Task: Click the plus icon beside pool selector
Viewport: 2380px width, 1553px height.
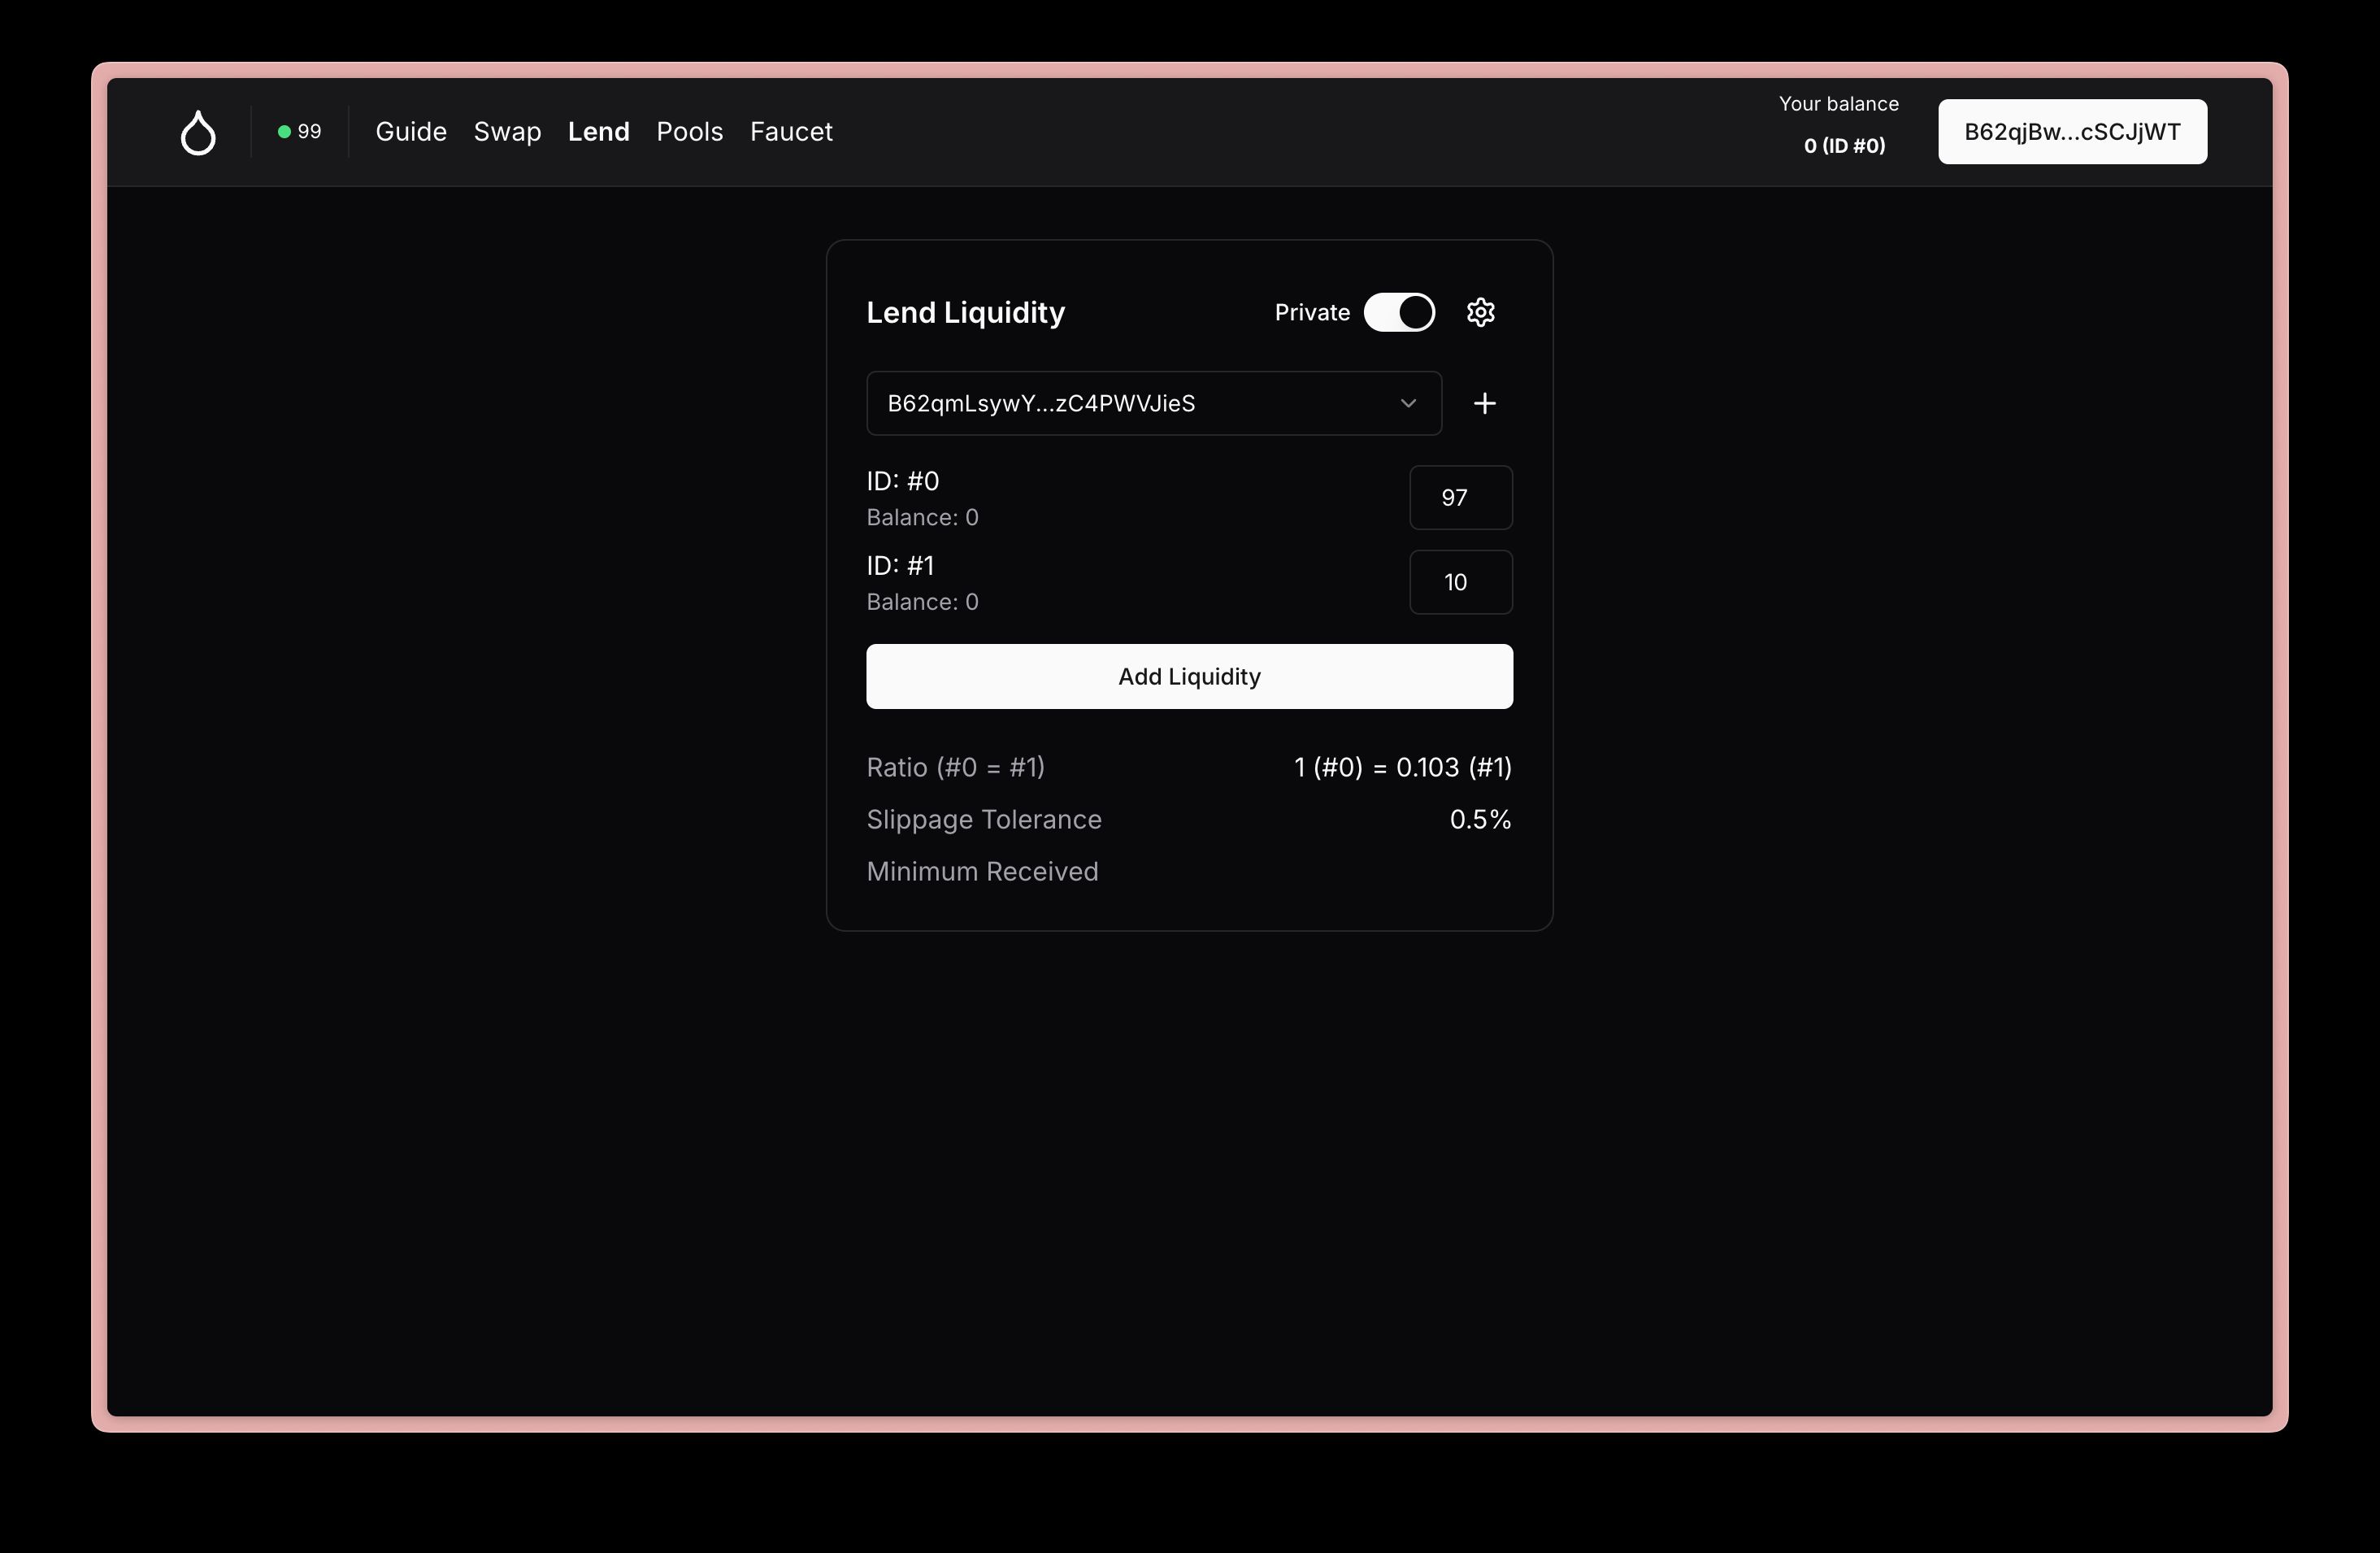Action: point(1485,403)
